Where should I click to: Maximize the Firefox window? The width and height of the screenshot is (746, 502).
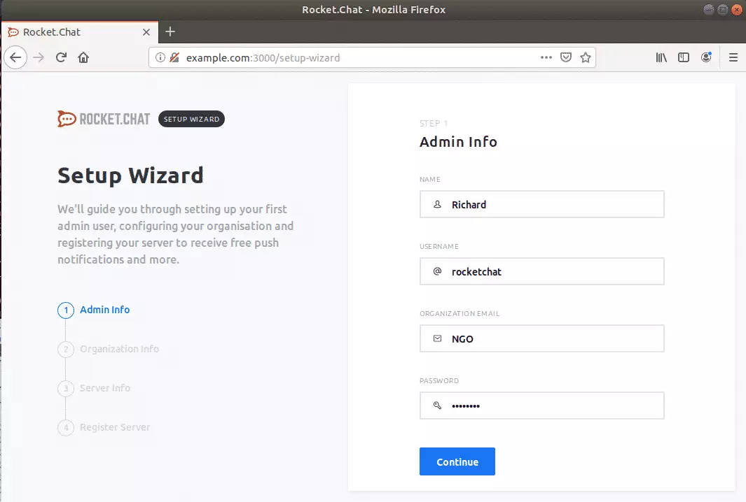click(723, 10)
